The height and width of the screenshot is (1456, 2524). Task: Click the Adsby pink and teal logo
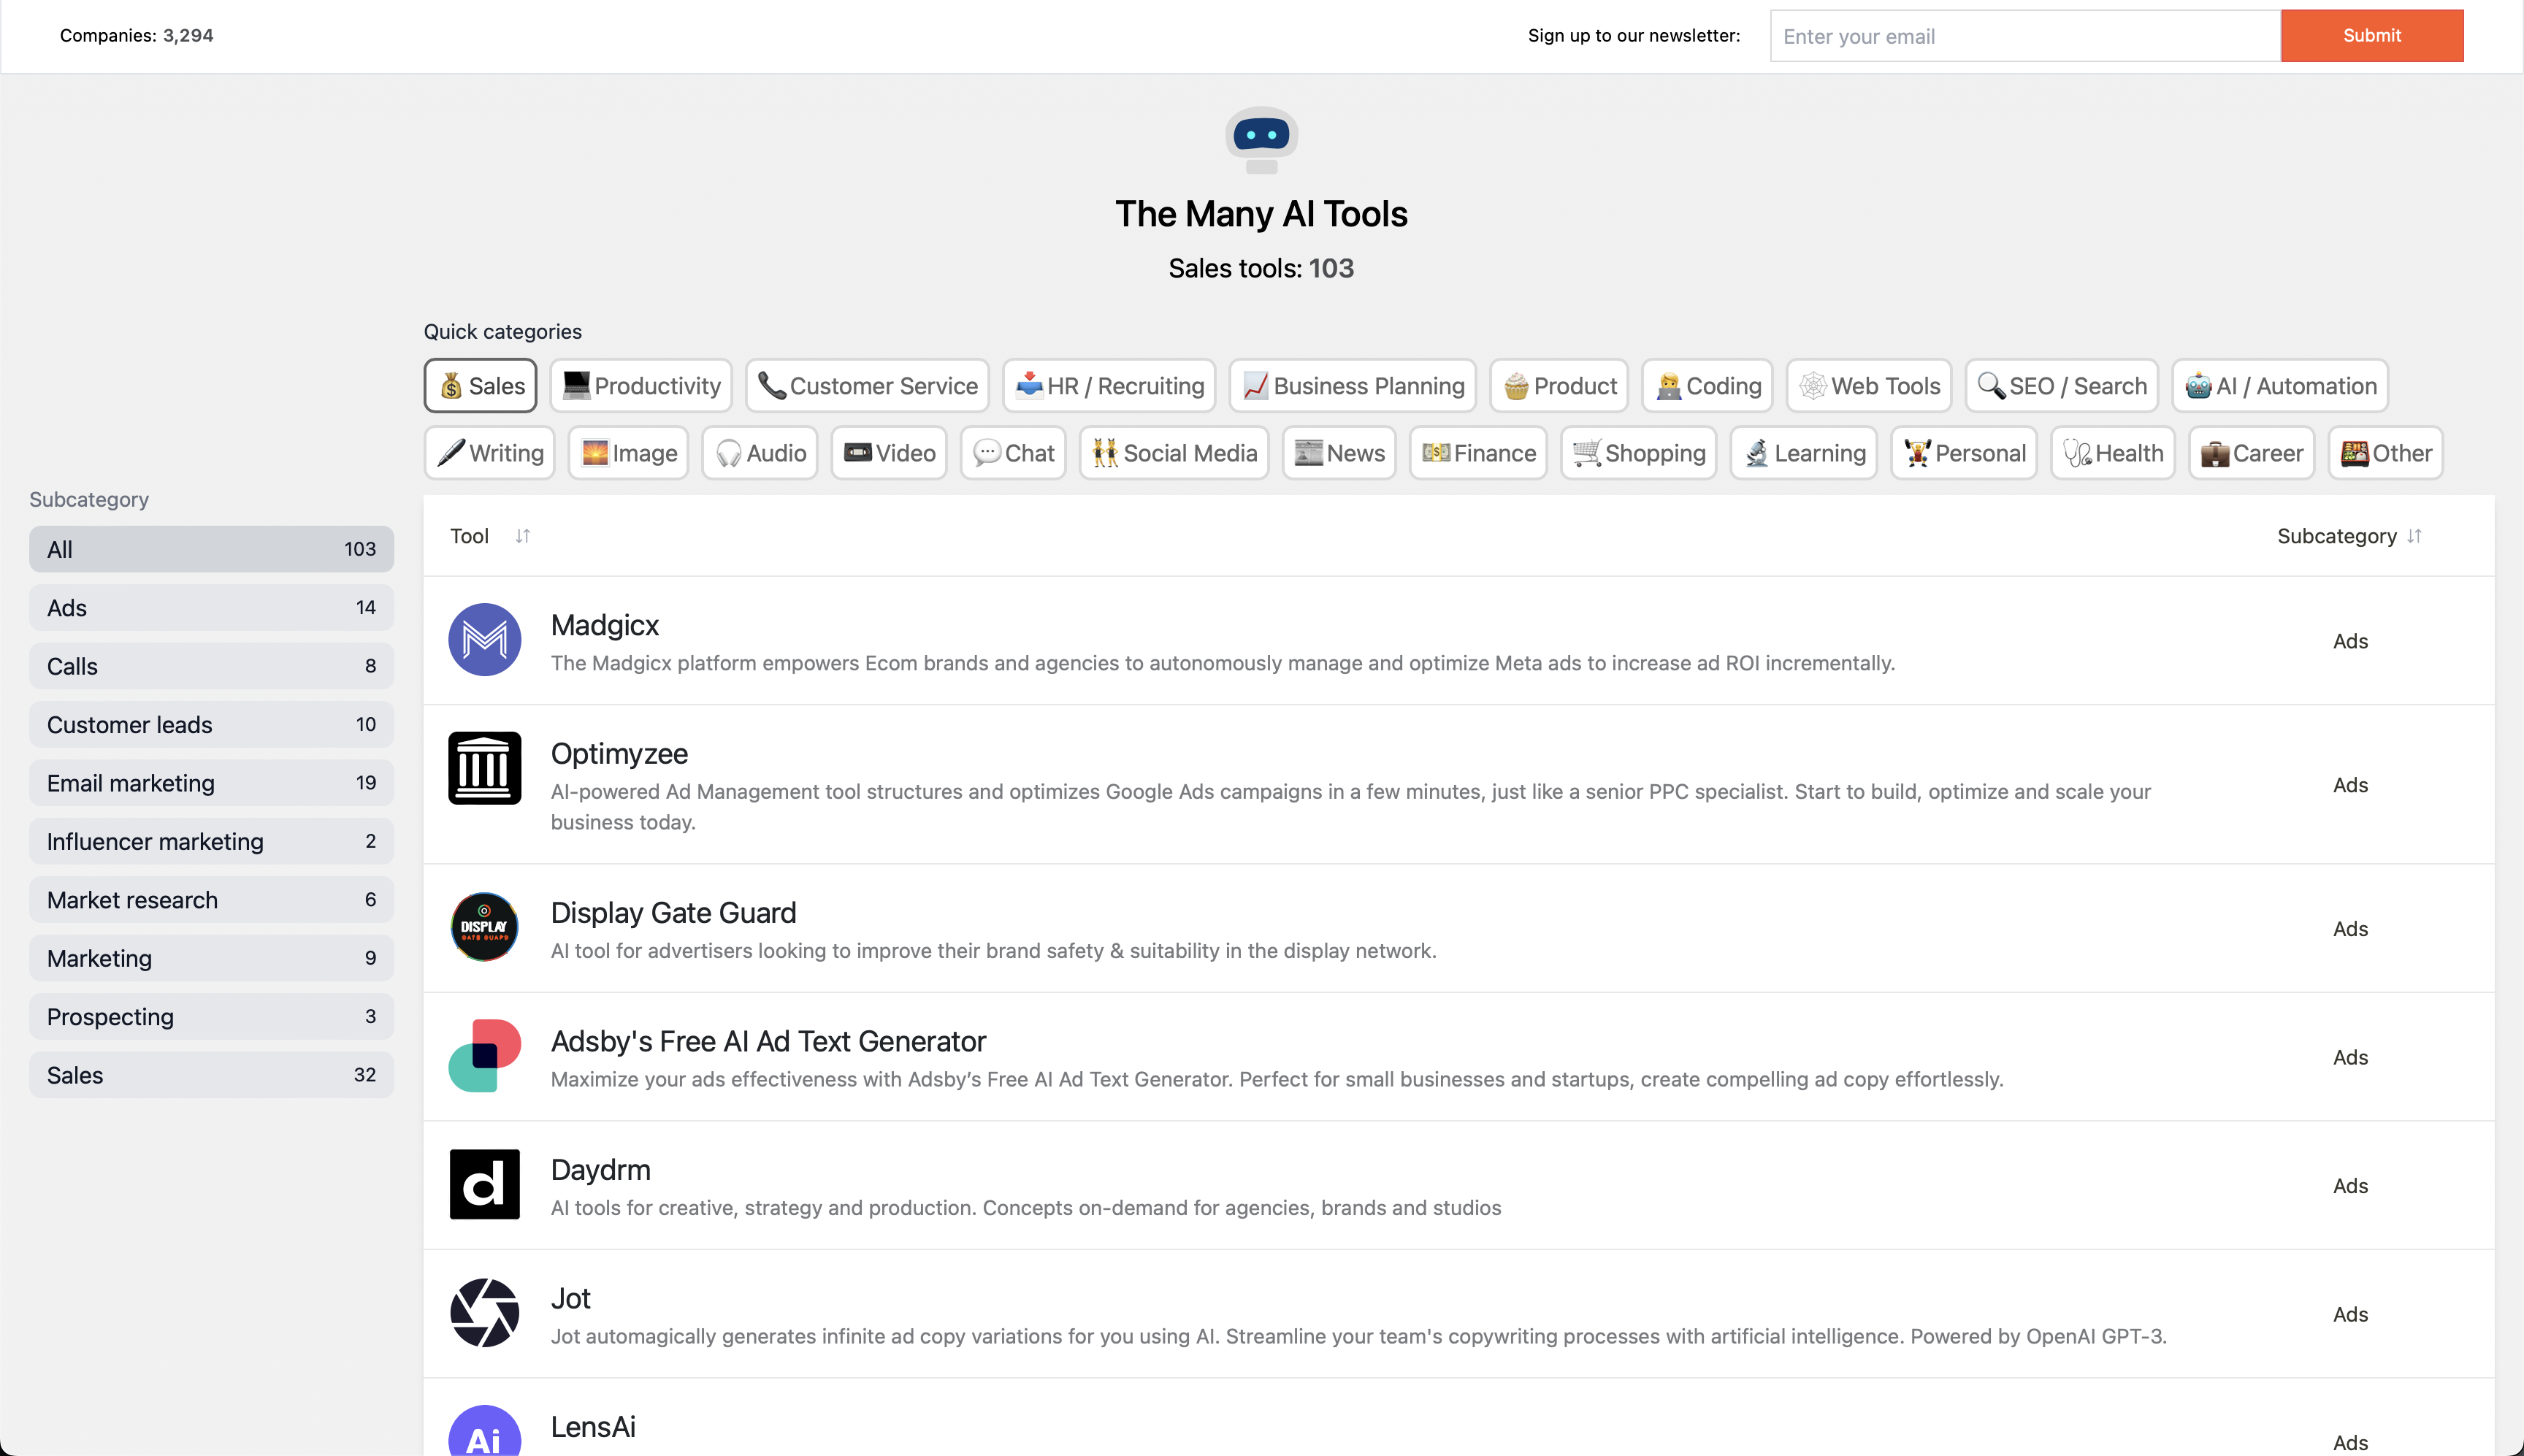(484, 1055)
